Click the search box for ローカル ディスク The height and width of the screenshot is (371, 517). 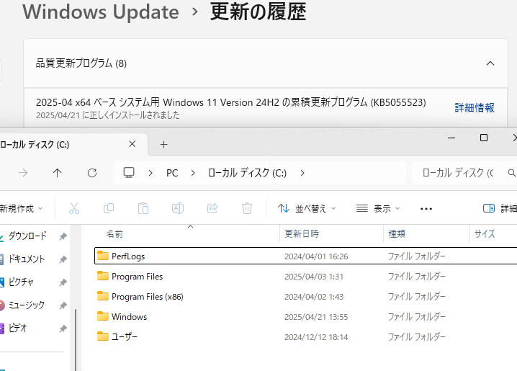(464, 173)
